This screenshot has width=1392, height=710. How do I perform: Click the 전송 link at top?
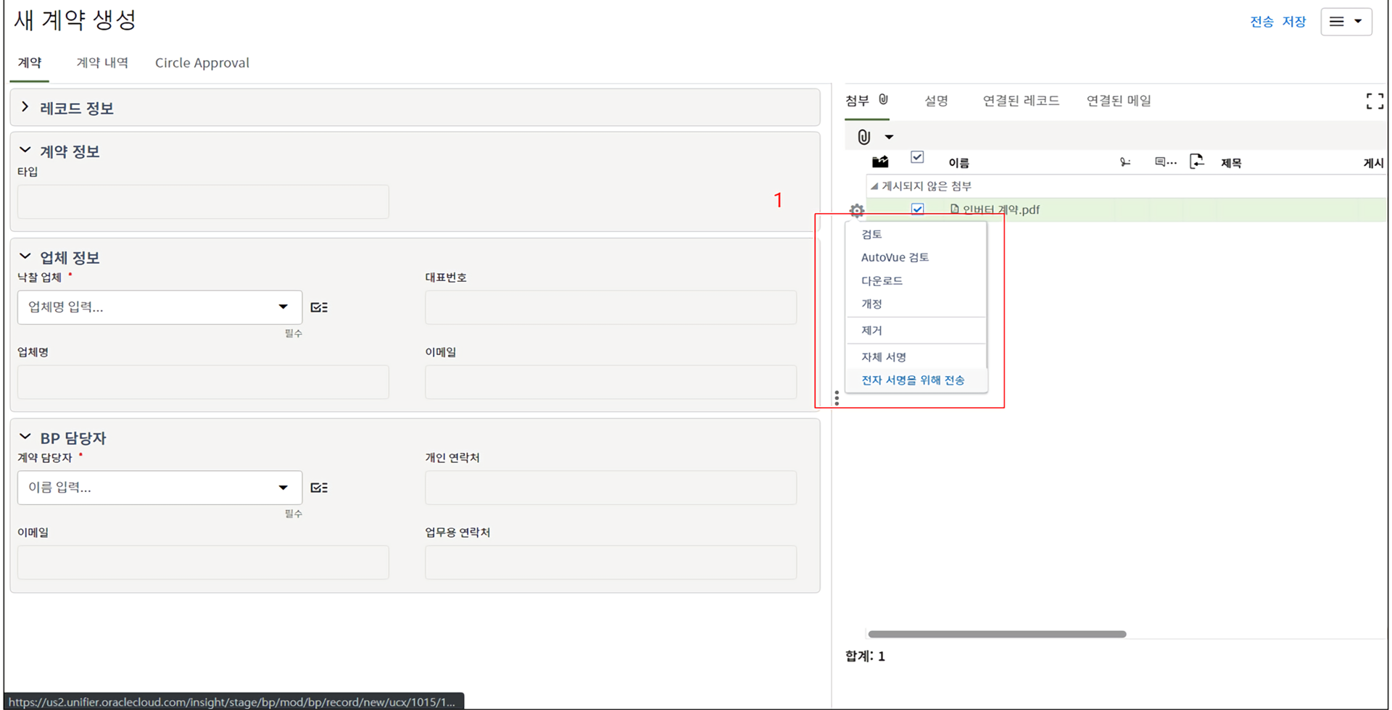(1261, 22)
